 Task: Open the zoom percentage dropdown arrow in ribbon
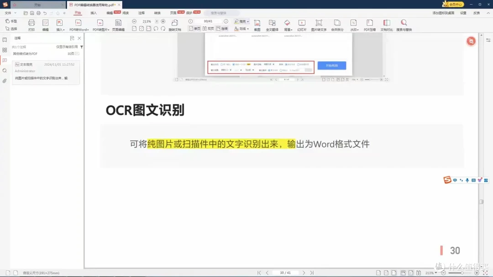click(157, 21)
